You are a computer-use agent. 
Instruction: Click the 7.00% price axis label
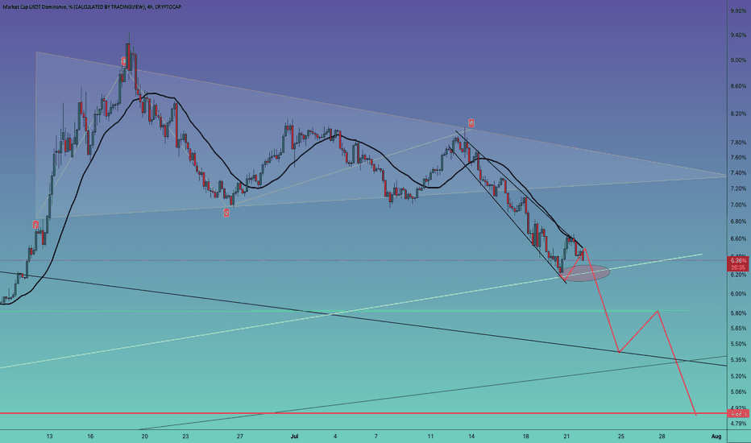738,205
